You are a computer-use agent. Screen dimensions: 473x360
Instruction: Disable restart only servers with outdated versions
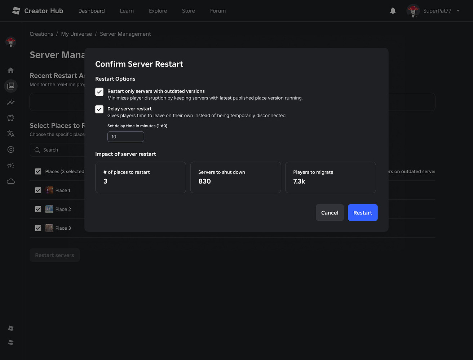99,92
